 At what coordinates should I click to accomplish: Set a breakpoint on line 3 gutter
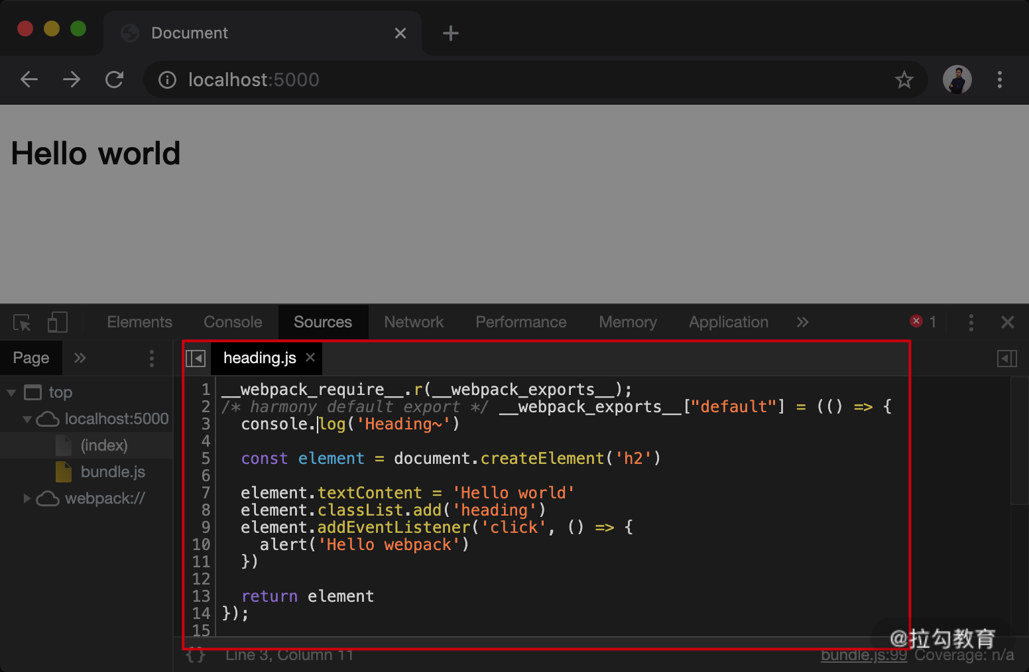[x=206, y=424]
